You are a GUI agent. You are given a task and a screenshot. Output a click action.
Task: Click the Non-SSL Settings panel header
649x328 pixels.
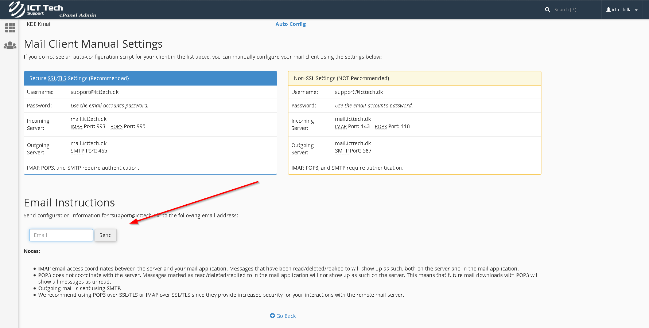point(414,78)
